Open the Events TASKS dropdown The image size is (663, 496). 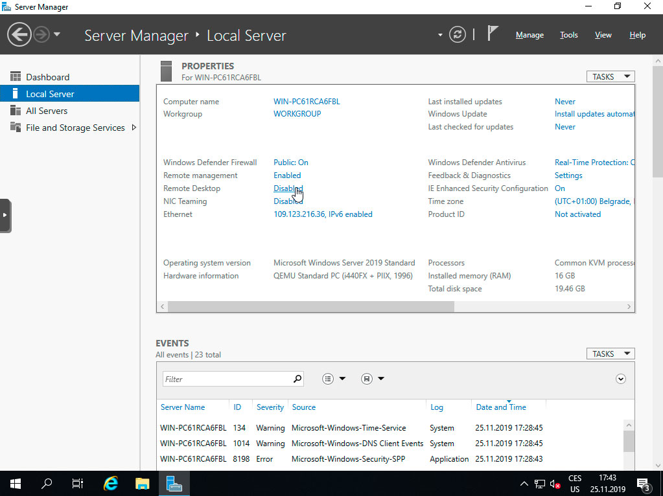tap(609, 354)
